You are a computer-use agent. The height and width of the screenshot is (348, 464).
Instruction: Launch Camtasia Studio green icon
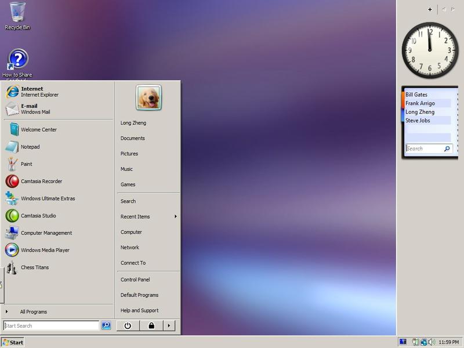coord(12,215)
